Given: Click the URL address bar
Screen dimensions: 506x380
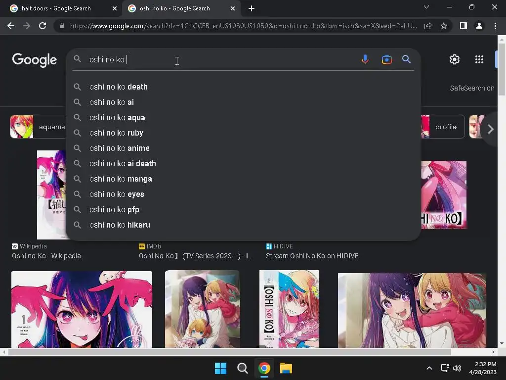Looking at the screenshot, I should (x=243, y=26).
